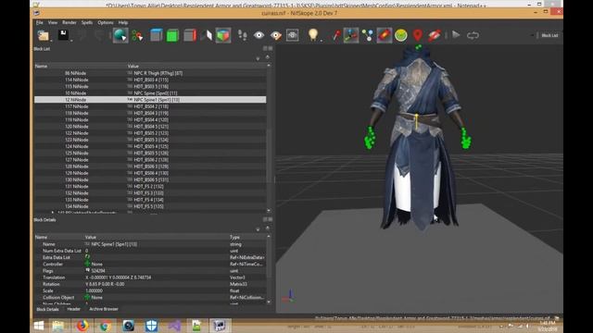Click Block Details panel down-arrow button
593x333 pixels.
click(258, 229)
